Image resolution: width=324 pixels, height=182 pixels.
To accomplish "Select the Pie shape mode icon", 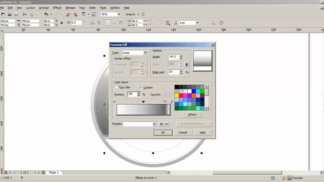I will [x=114, y=23].
